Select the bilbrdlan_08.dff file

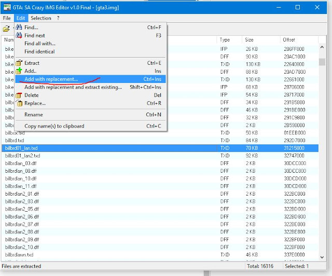[21, 171]
